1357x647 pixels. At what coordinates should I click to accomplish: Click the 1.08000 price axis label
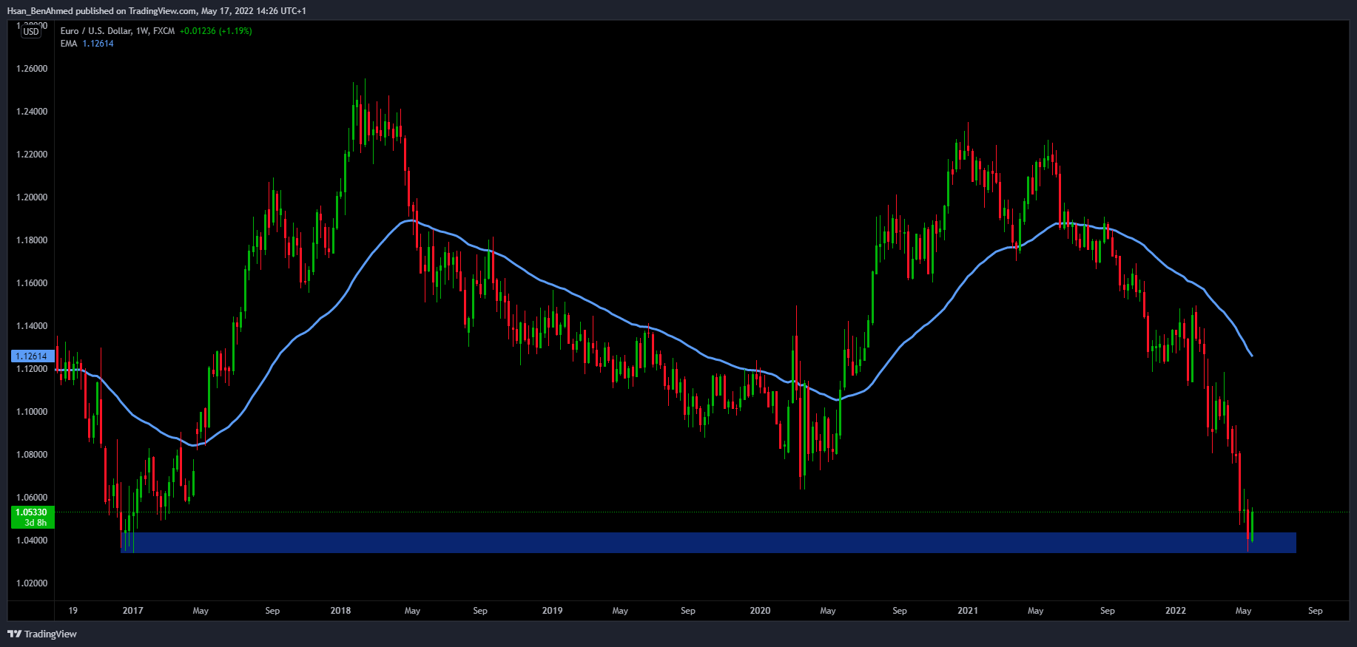pyautogui.click(x=32, y=455)
